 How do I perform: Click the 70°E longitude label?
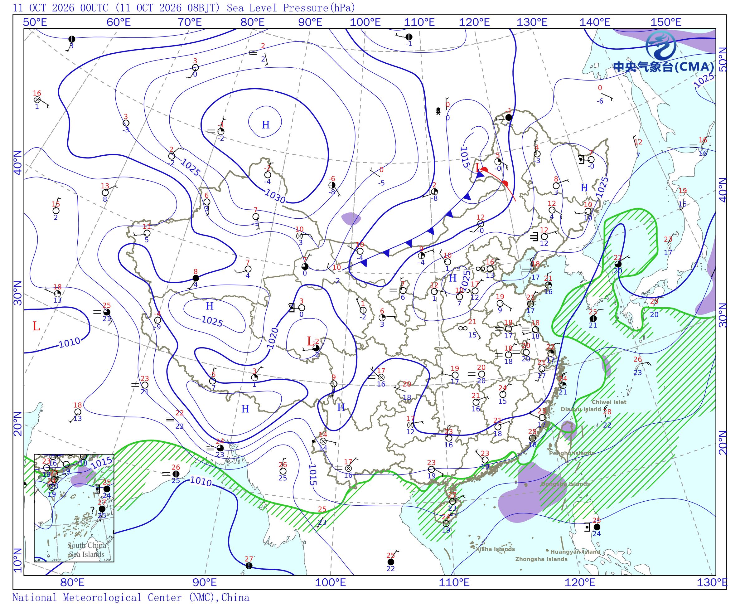coord(190,22)
